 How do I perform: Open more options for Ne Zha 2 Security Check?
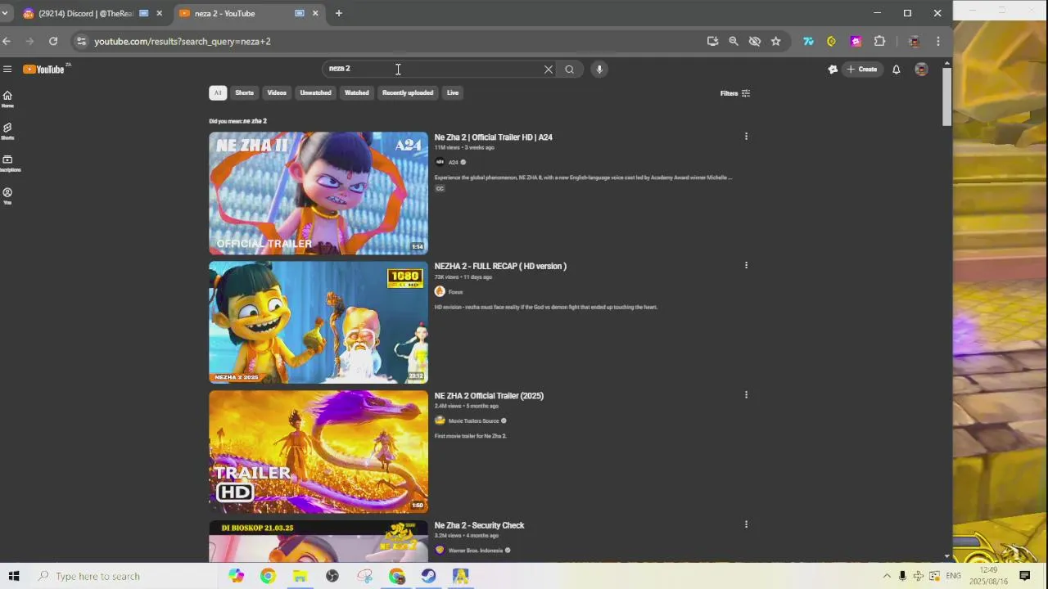[746, 524]
